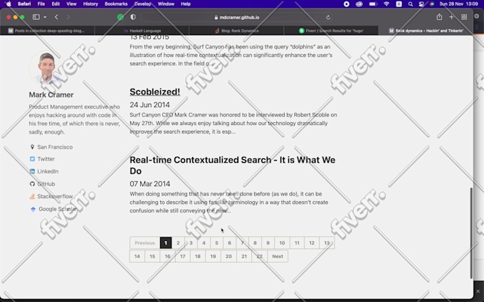The width and height of the screenshot is (484, 302).
Task: Go to page 22 in pagination
Action: click(x=259, y=256)
